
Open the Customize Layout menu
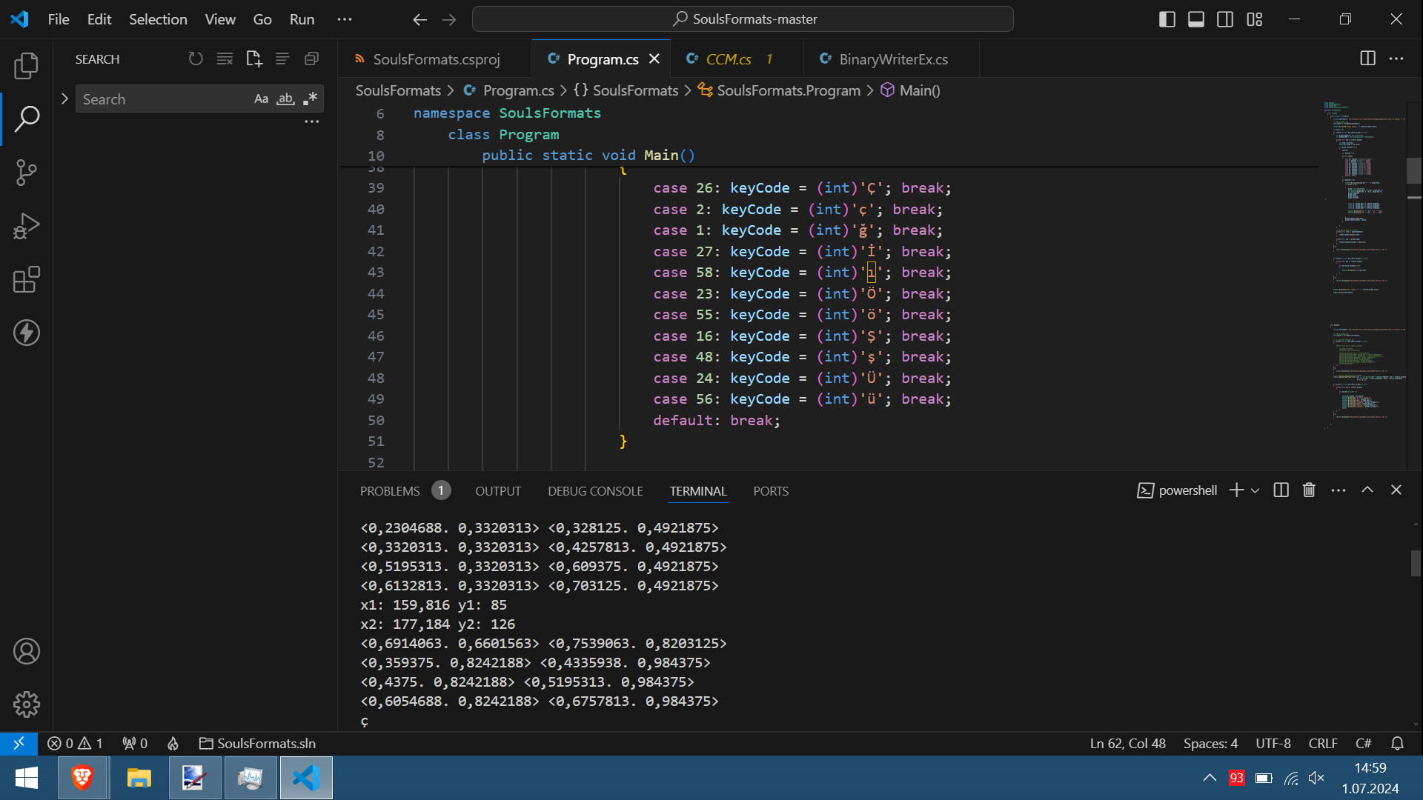click(1255, 19)
